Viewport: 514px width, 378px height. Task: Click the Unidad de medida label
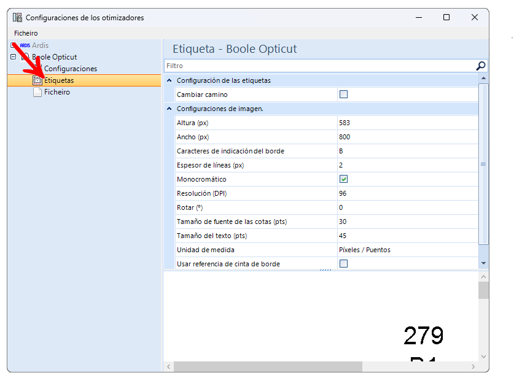(206, 250)
